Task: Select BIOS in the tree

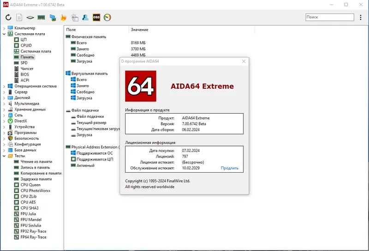Action: point(25,74)
